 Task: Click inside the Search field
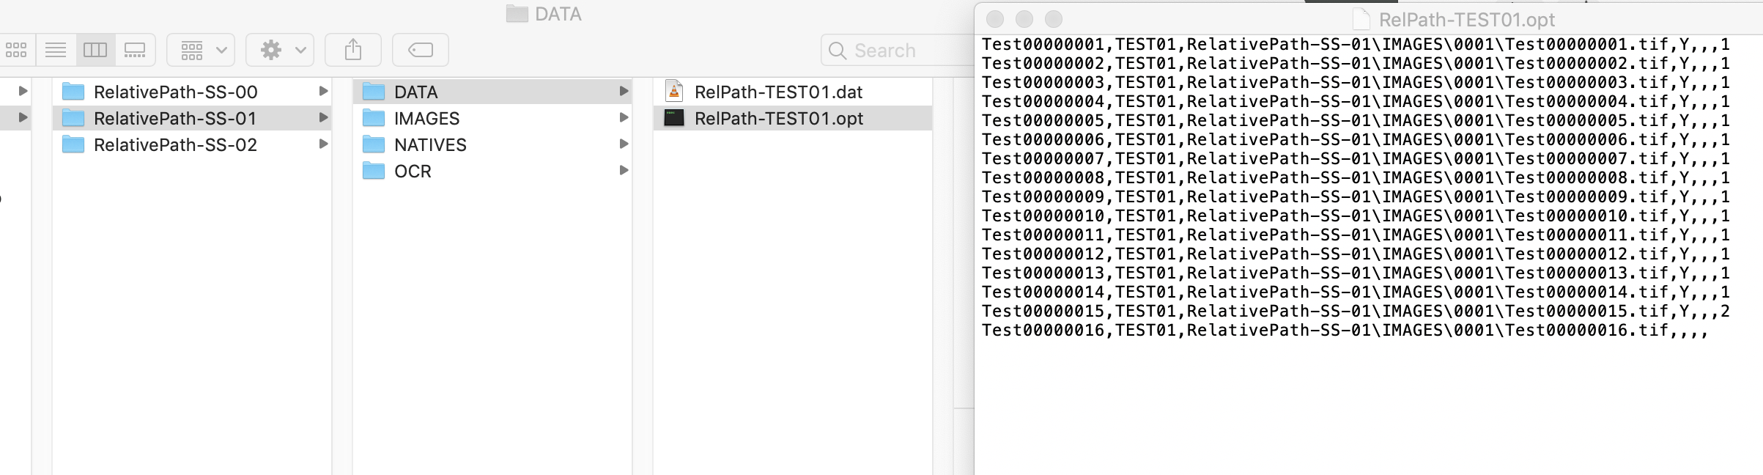[898, 51]
